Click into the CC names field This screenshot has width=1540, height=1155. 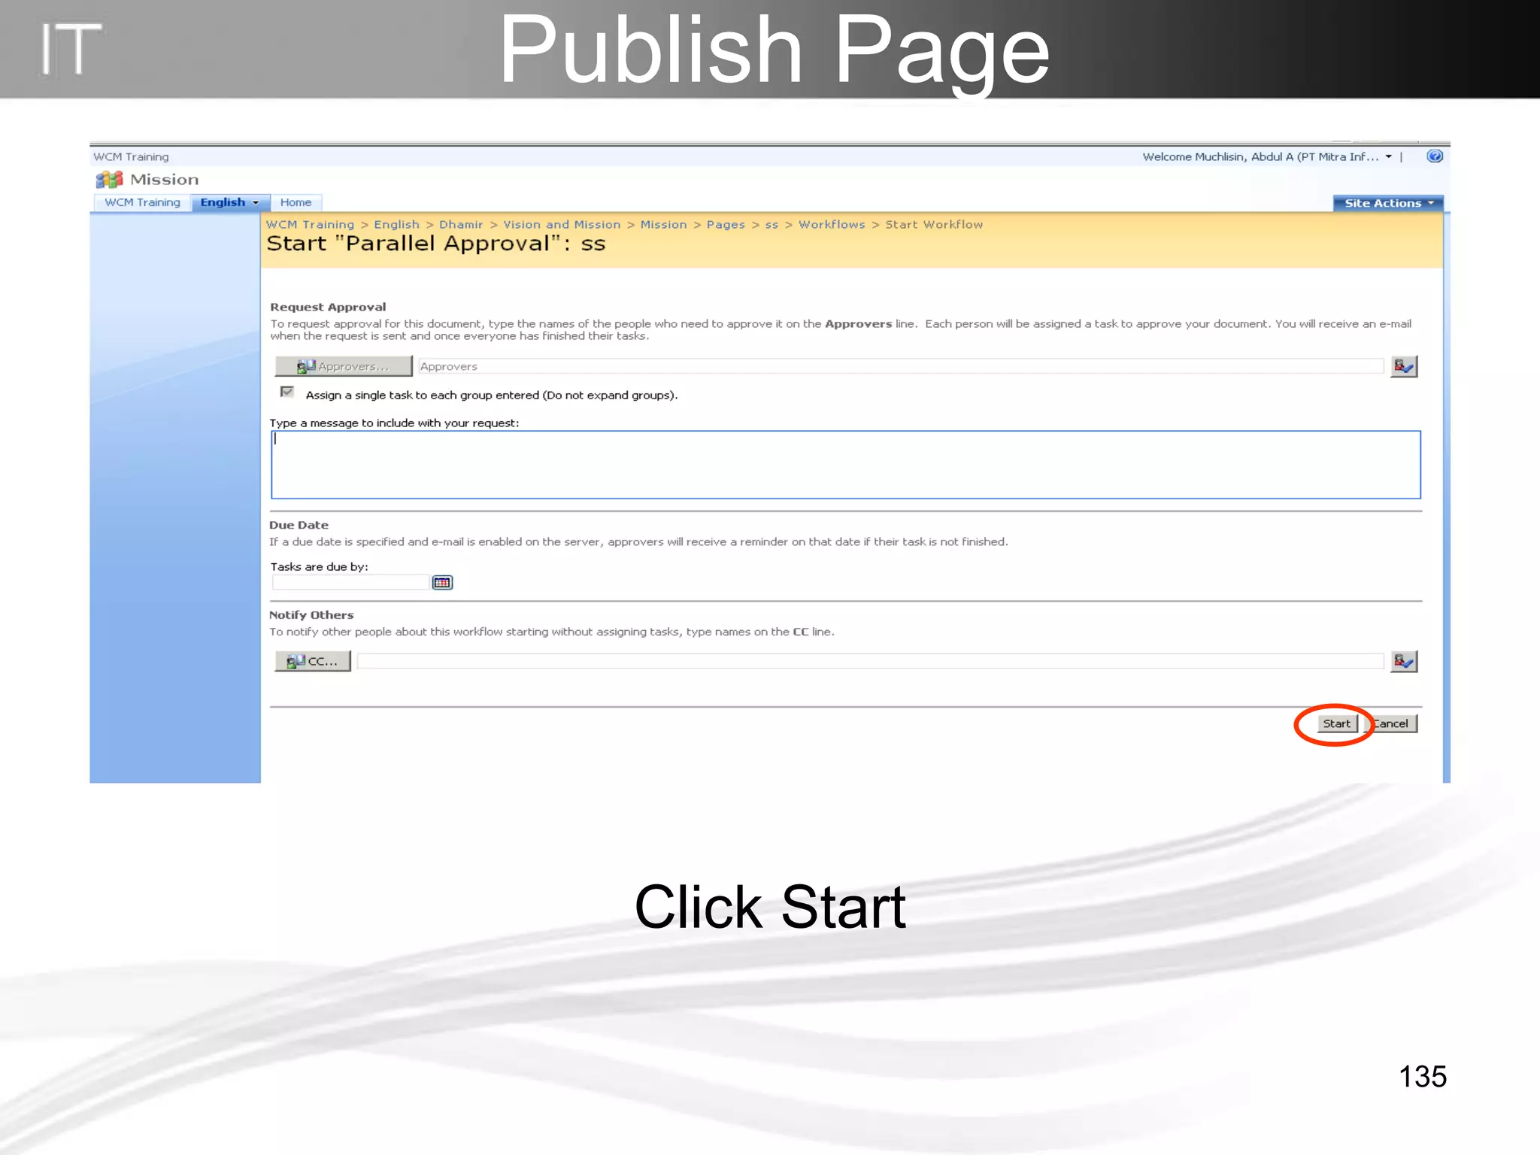870,661
